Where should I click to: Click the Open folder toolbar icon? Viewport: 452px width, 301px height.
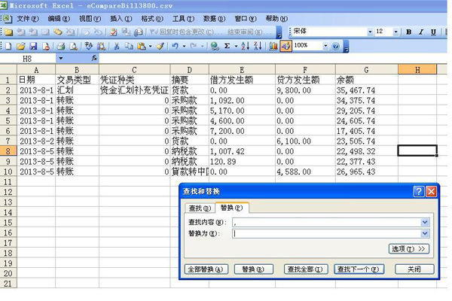tap(20, 46)
